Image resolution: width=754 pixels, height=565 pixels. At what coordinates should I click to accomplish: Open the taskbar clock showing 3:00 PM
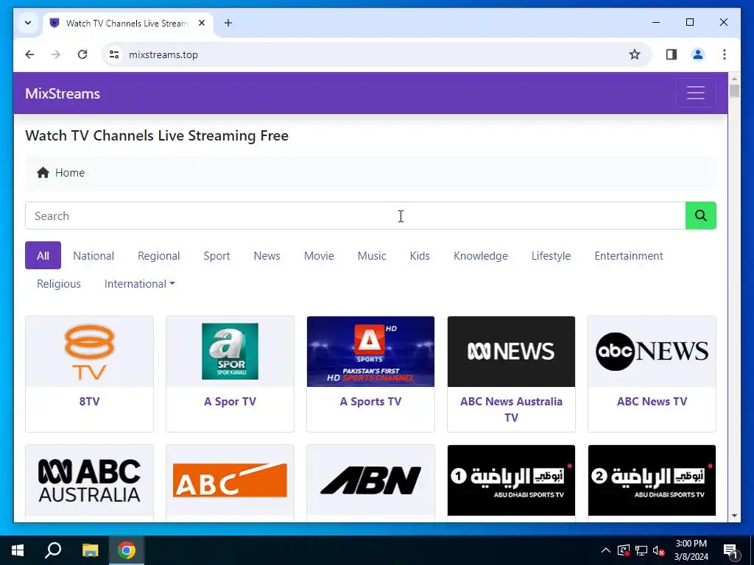point(691,550)
